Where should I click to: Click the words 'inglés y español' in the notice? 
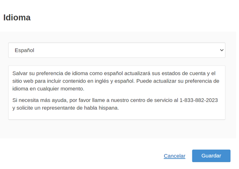click(x=115, y=81)
